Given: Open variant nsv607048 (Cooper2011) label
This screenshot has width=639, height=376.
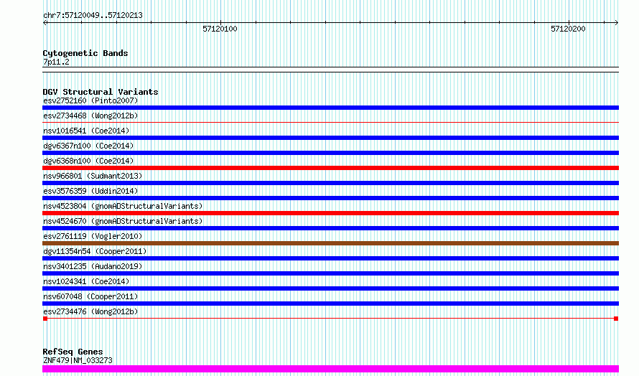Looking at the screenshot, I should tap(90, 296).
